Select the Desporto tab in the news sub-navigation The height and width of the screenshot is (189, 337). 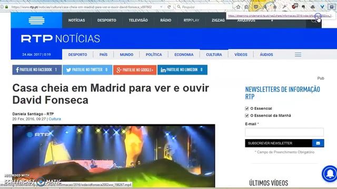pyautogui.click(x=77, y=55)
